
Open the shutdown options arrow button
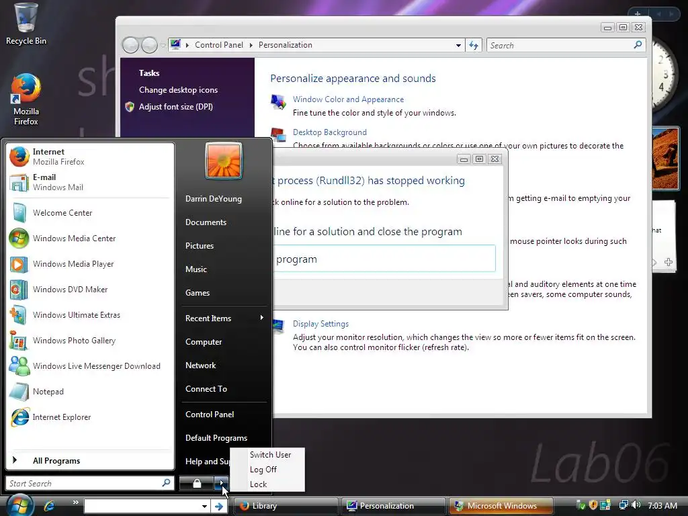tap(222, 484)
